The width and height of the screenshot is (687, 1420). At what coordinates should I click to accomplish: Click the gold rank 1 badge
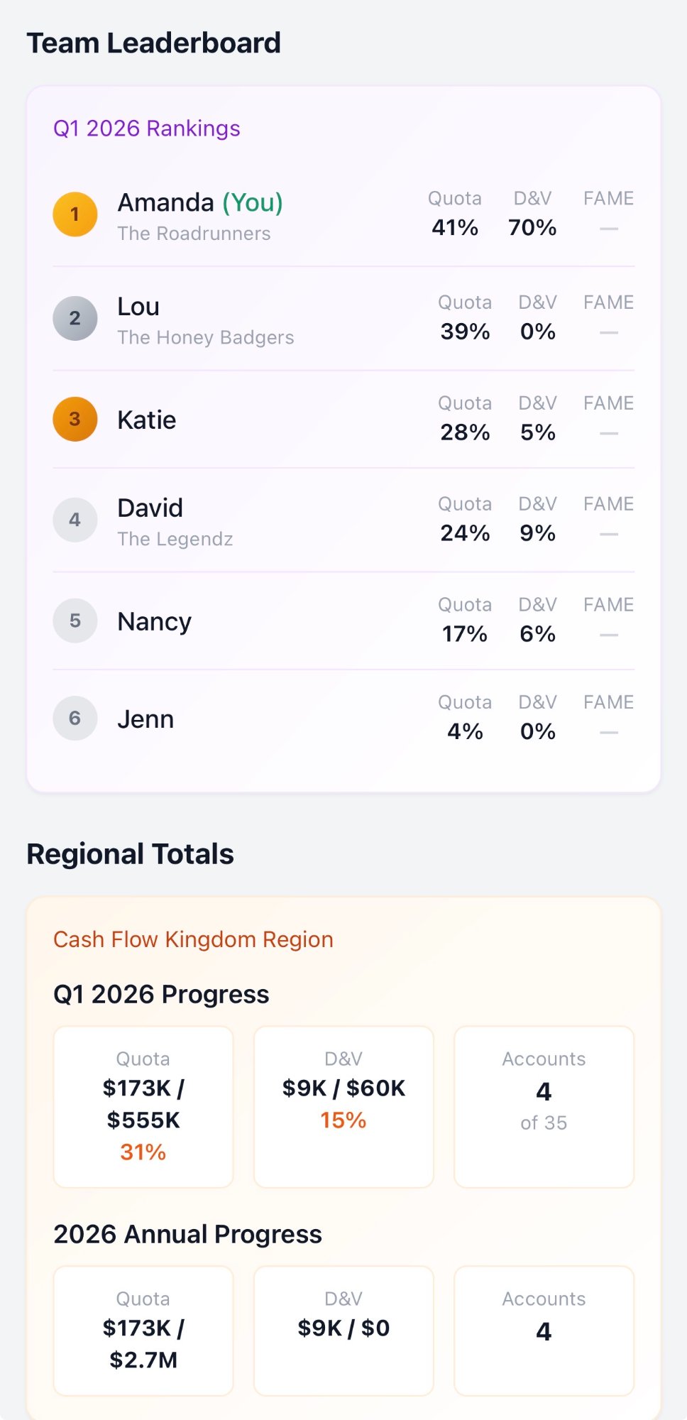(x=75, y=214)
